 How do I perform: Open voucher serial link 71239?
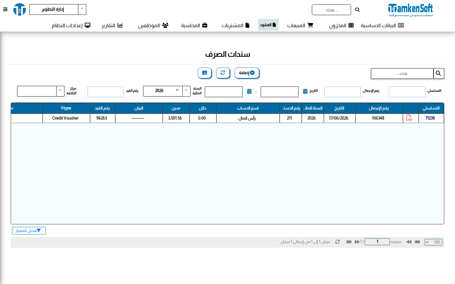click(430, 118)
